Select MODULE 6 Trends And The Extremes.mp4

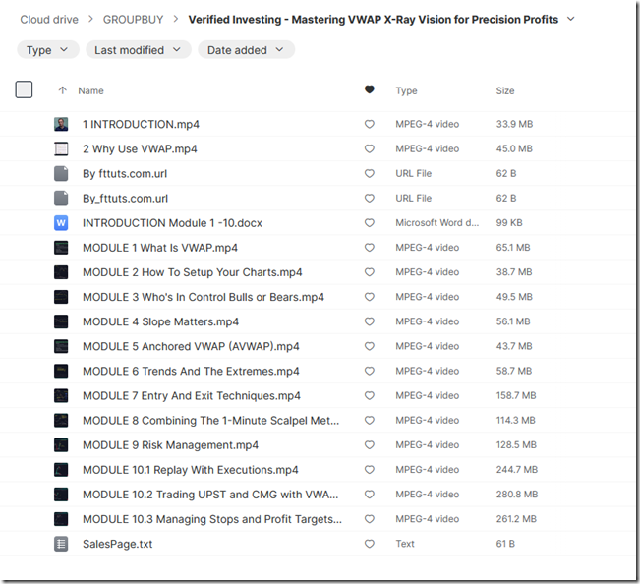pos(191,371)
